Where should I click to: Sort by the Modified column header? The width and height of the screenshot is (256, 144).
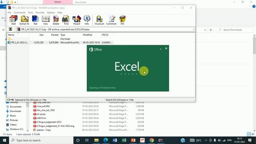(91, 35)
